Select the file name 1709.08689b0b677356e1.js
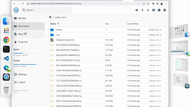190x107 pixels. point(69,96)
